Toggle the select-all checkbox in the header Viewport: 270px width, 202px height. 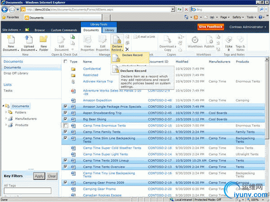coord(65,61)
